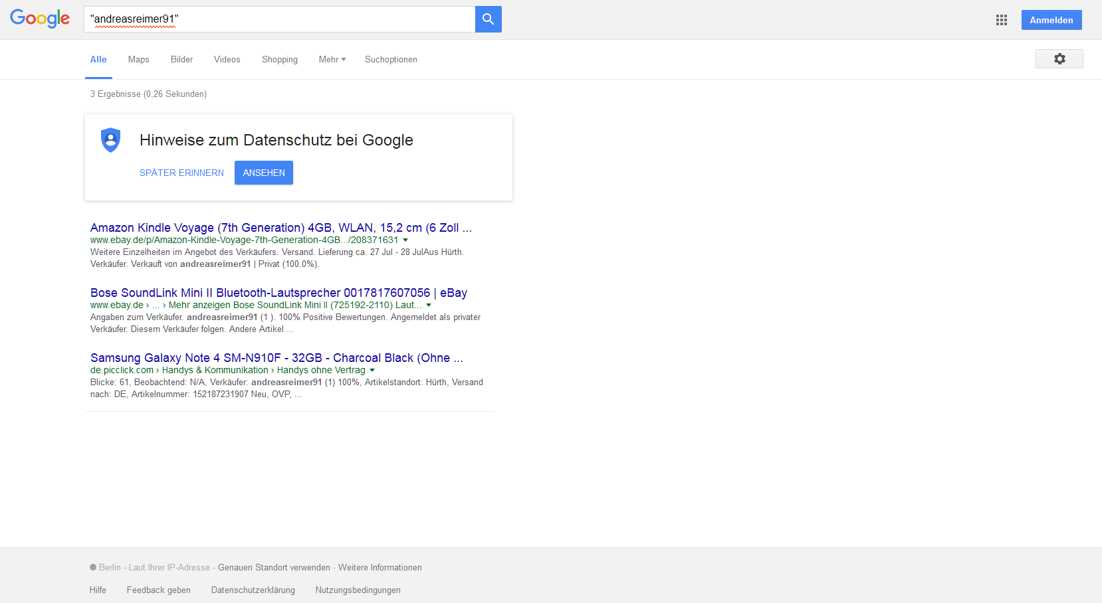Switch to the Shopping tab
This screenshot has height=603, width=1102.
point(280,60)
